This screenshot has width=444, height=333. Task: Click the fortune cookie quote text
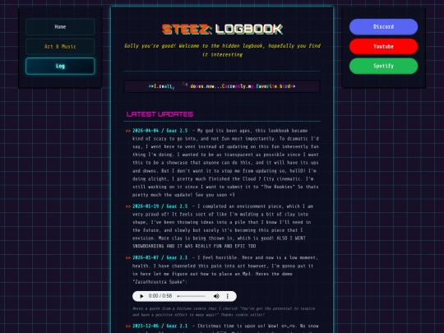(224, 312)
